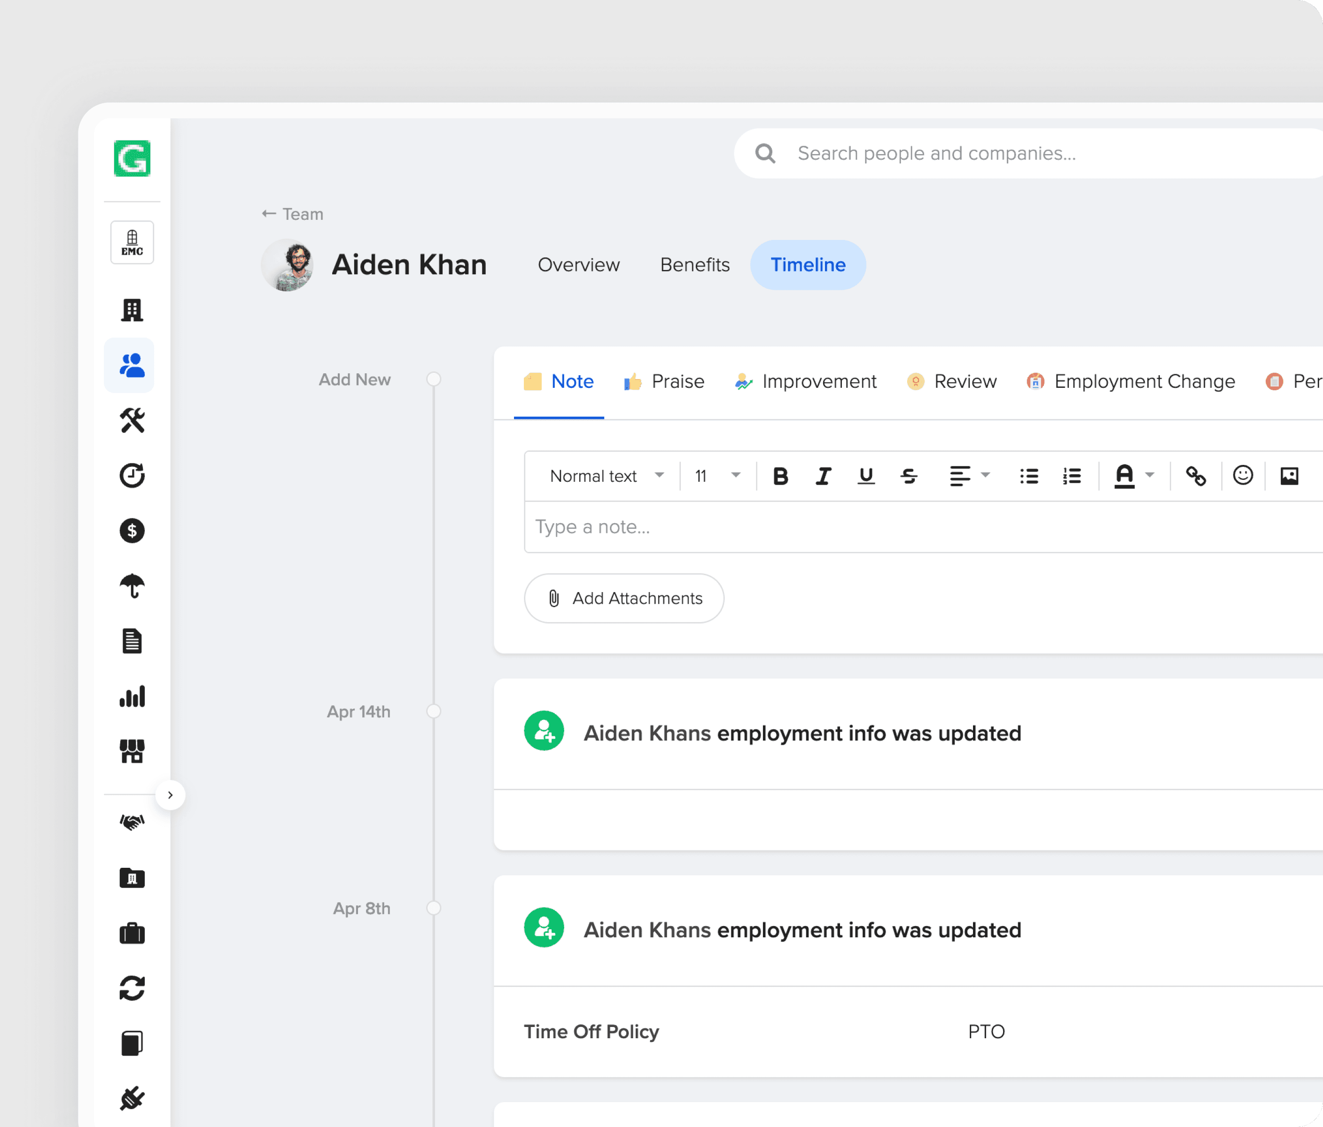Screen dimensions: 1323x1127
Task: Open the emoji picker in editor toolbar
Action: point(1243,476)
